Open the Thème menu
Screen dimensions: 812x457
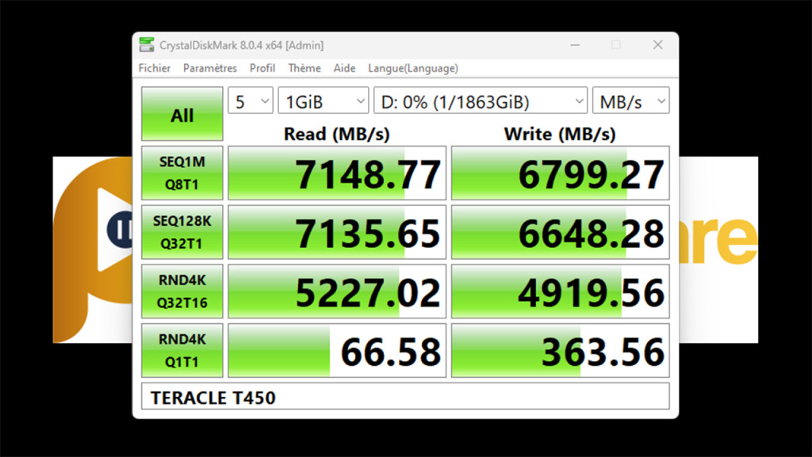click(x=304, y=68)
